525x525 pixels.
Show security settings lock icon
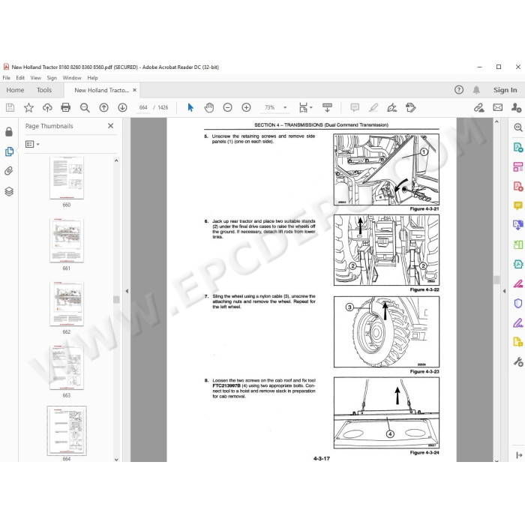pyautogui.click(x=9, y=132)
